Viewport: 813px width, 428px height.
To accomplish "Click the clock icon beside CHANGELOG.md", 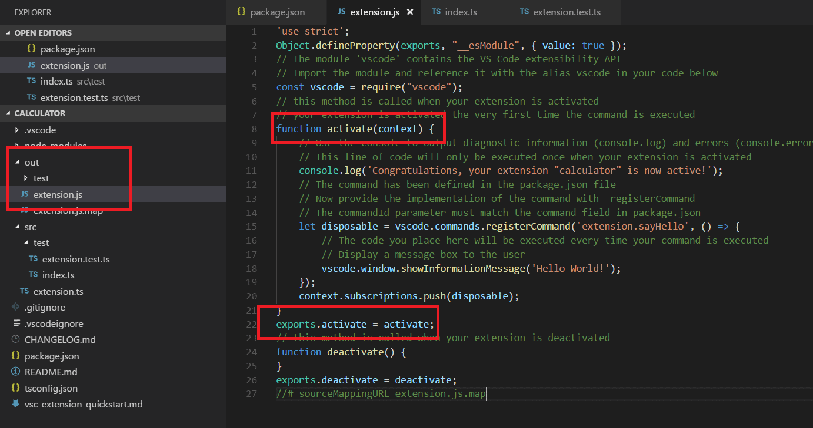I will tap(15, 339).
